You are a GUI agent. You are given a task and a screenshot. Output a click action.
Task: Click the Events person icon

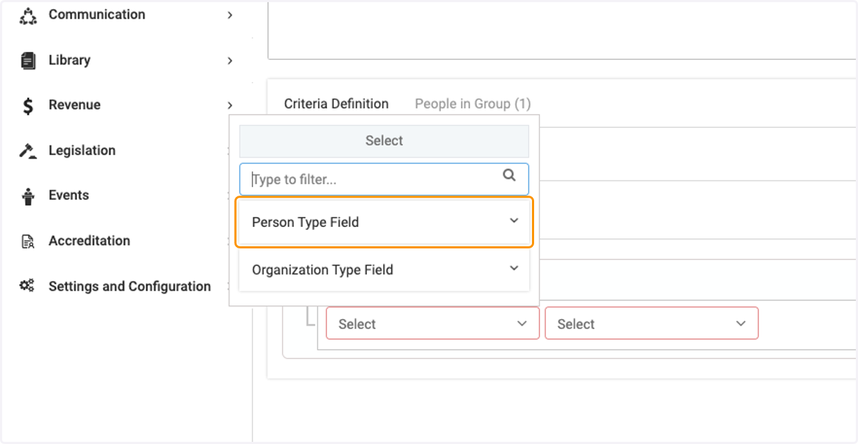tap(28, 196)
